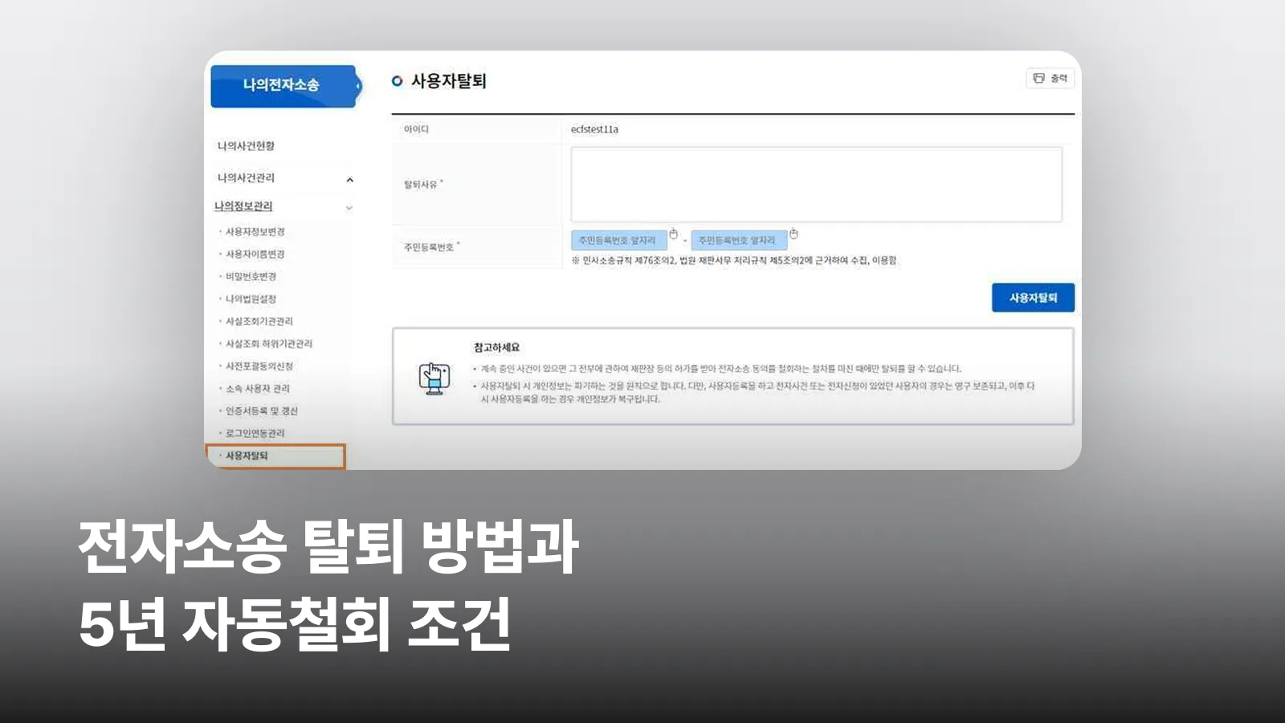Go to 사실조회 하위기관관리
Image resolution: width=1285 pixels, height=723 pixels.
tap(268, 344)
